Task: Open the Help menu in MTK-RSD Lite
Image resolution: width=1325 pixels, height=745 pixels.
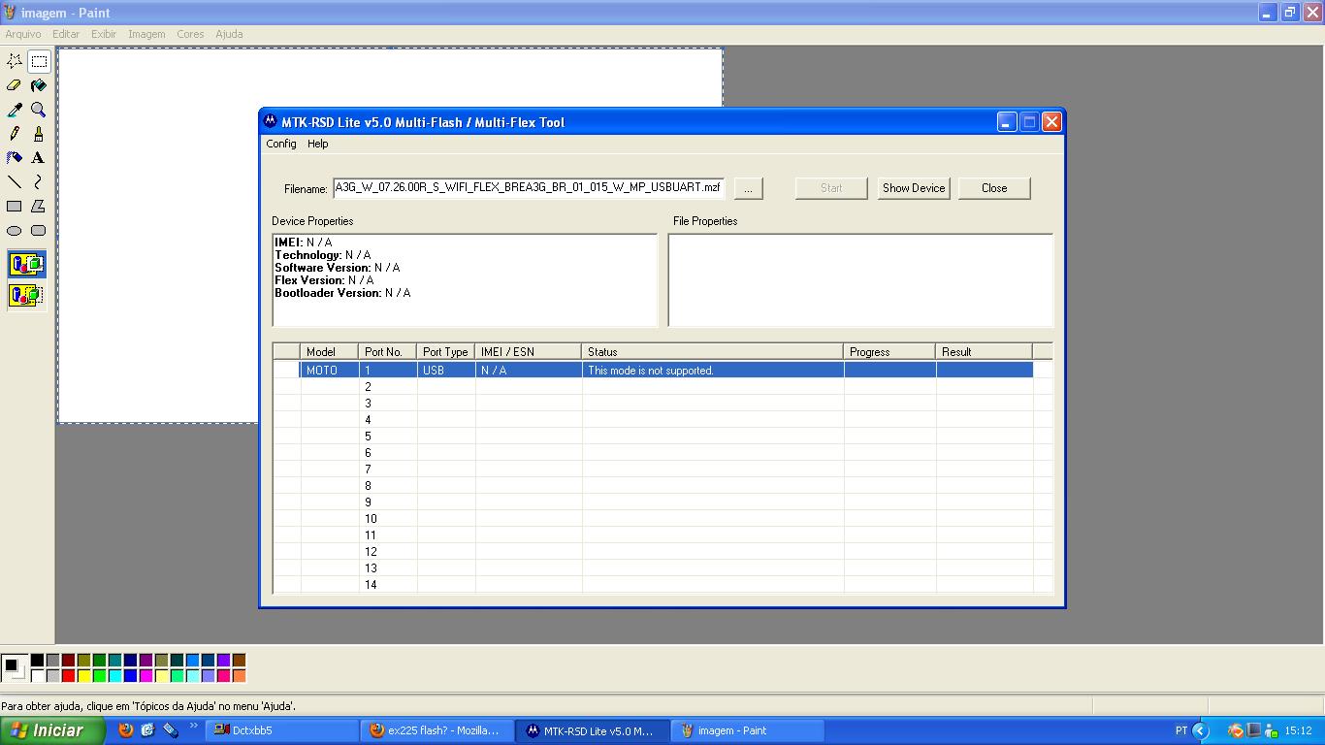Action: point(318,144)
